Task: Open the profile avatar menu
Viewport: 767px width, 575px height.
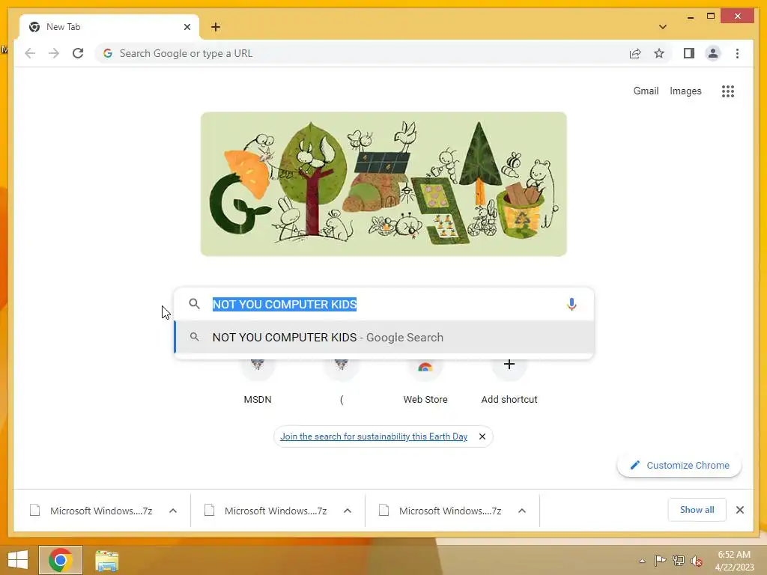Action: click(x=713, y=53)
